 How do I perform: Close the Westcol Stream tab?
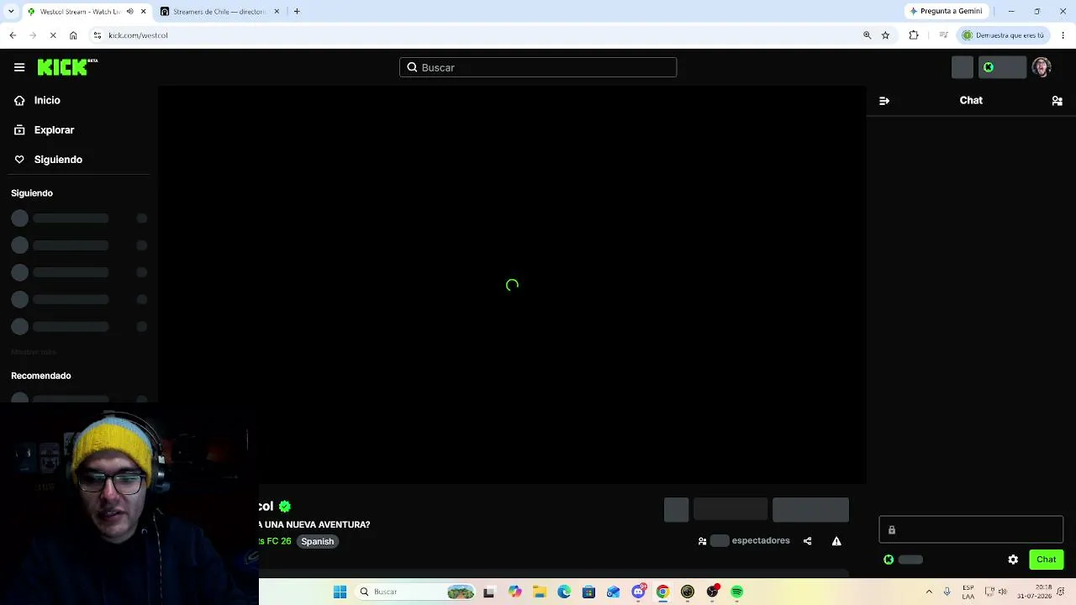[143, 12]
